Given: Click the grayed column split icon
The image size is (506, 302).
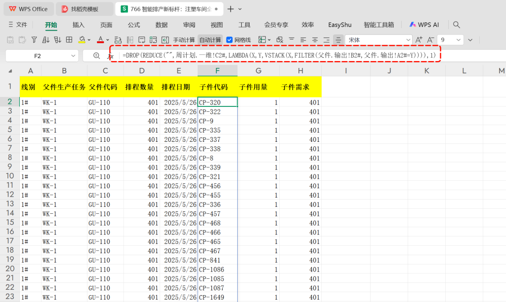Looking at the screenshot, I should pyautogui.click(x=130, y=40).
